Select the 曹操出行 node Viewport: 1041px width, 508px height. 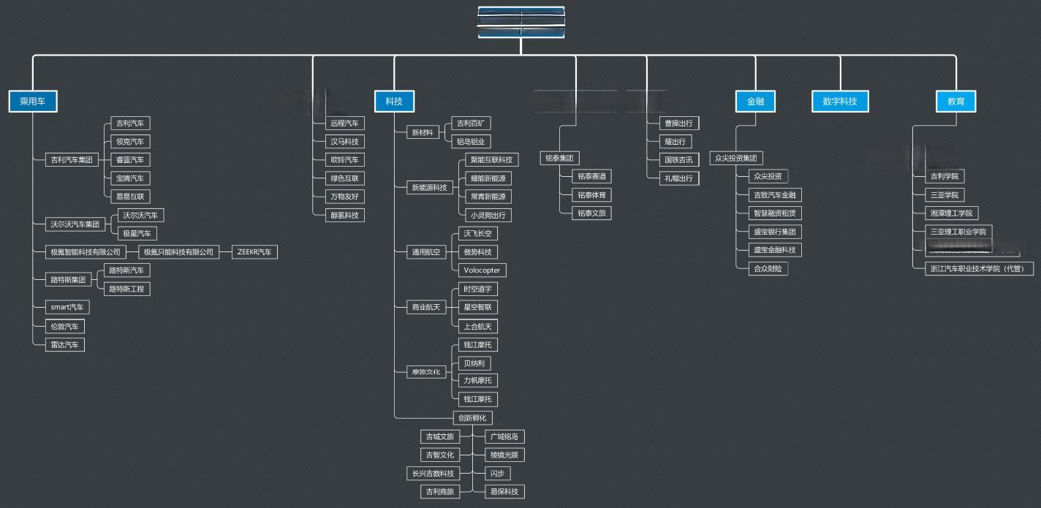[x=678, y=123]
